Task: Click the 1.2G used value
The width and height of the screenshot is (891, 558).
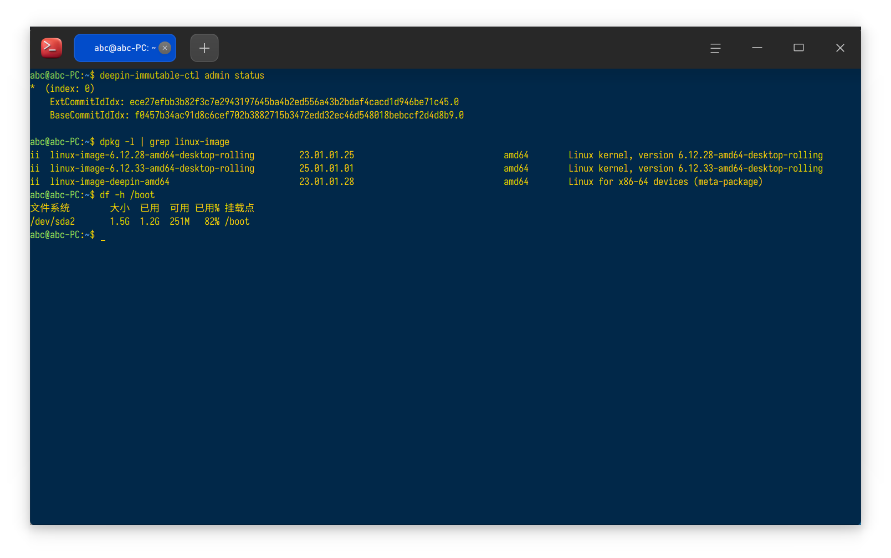Action: coord(150,221)
